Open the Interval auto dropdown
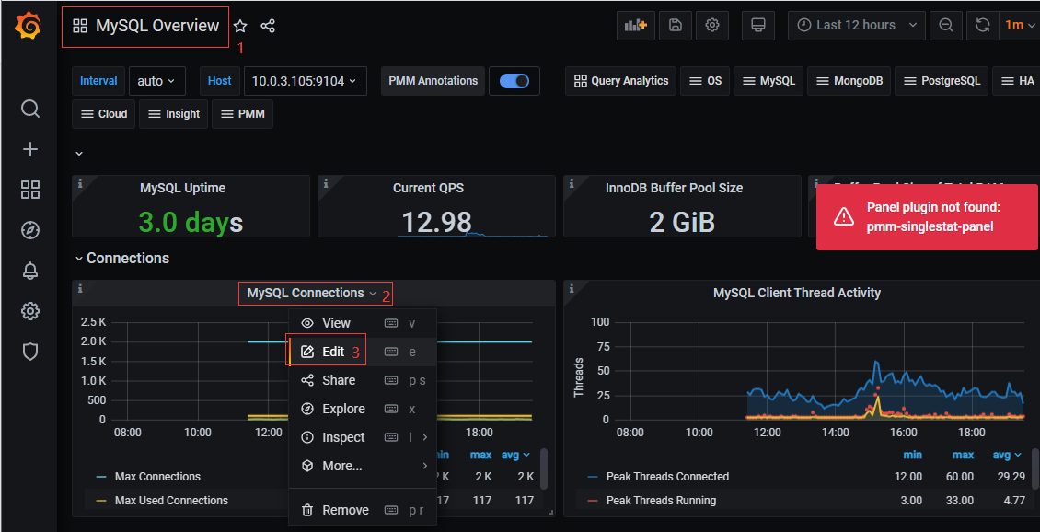1040x532 pixels. [x=156, y=81]
